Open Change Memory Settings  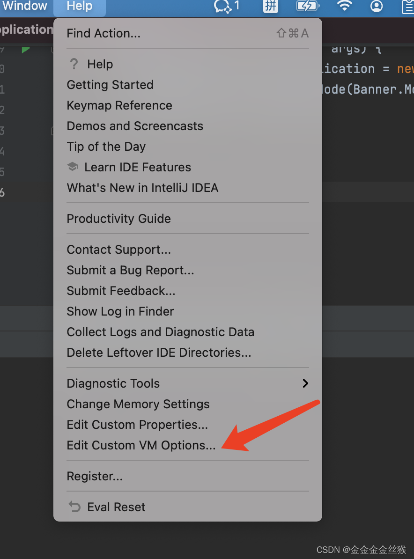point(138,404)
